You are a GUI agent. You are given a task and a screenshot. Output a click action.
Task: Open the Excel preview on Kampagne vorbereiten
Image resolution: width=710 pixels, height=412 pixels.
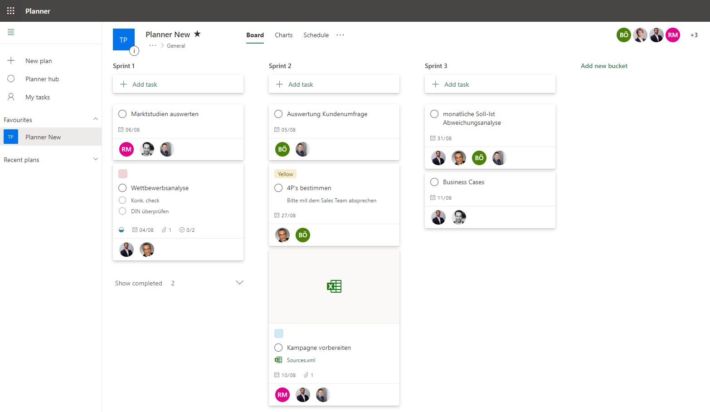334,286
